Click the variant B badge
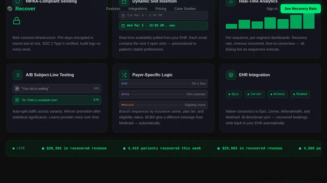The image size is (327, 183). click(17, 100)
